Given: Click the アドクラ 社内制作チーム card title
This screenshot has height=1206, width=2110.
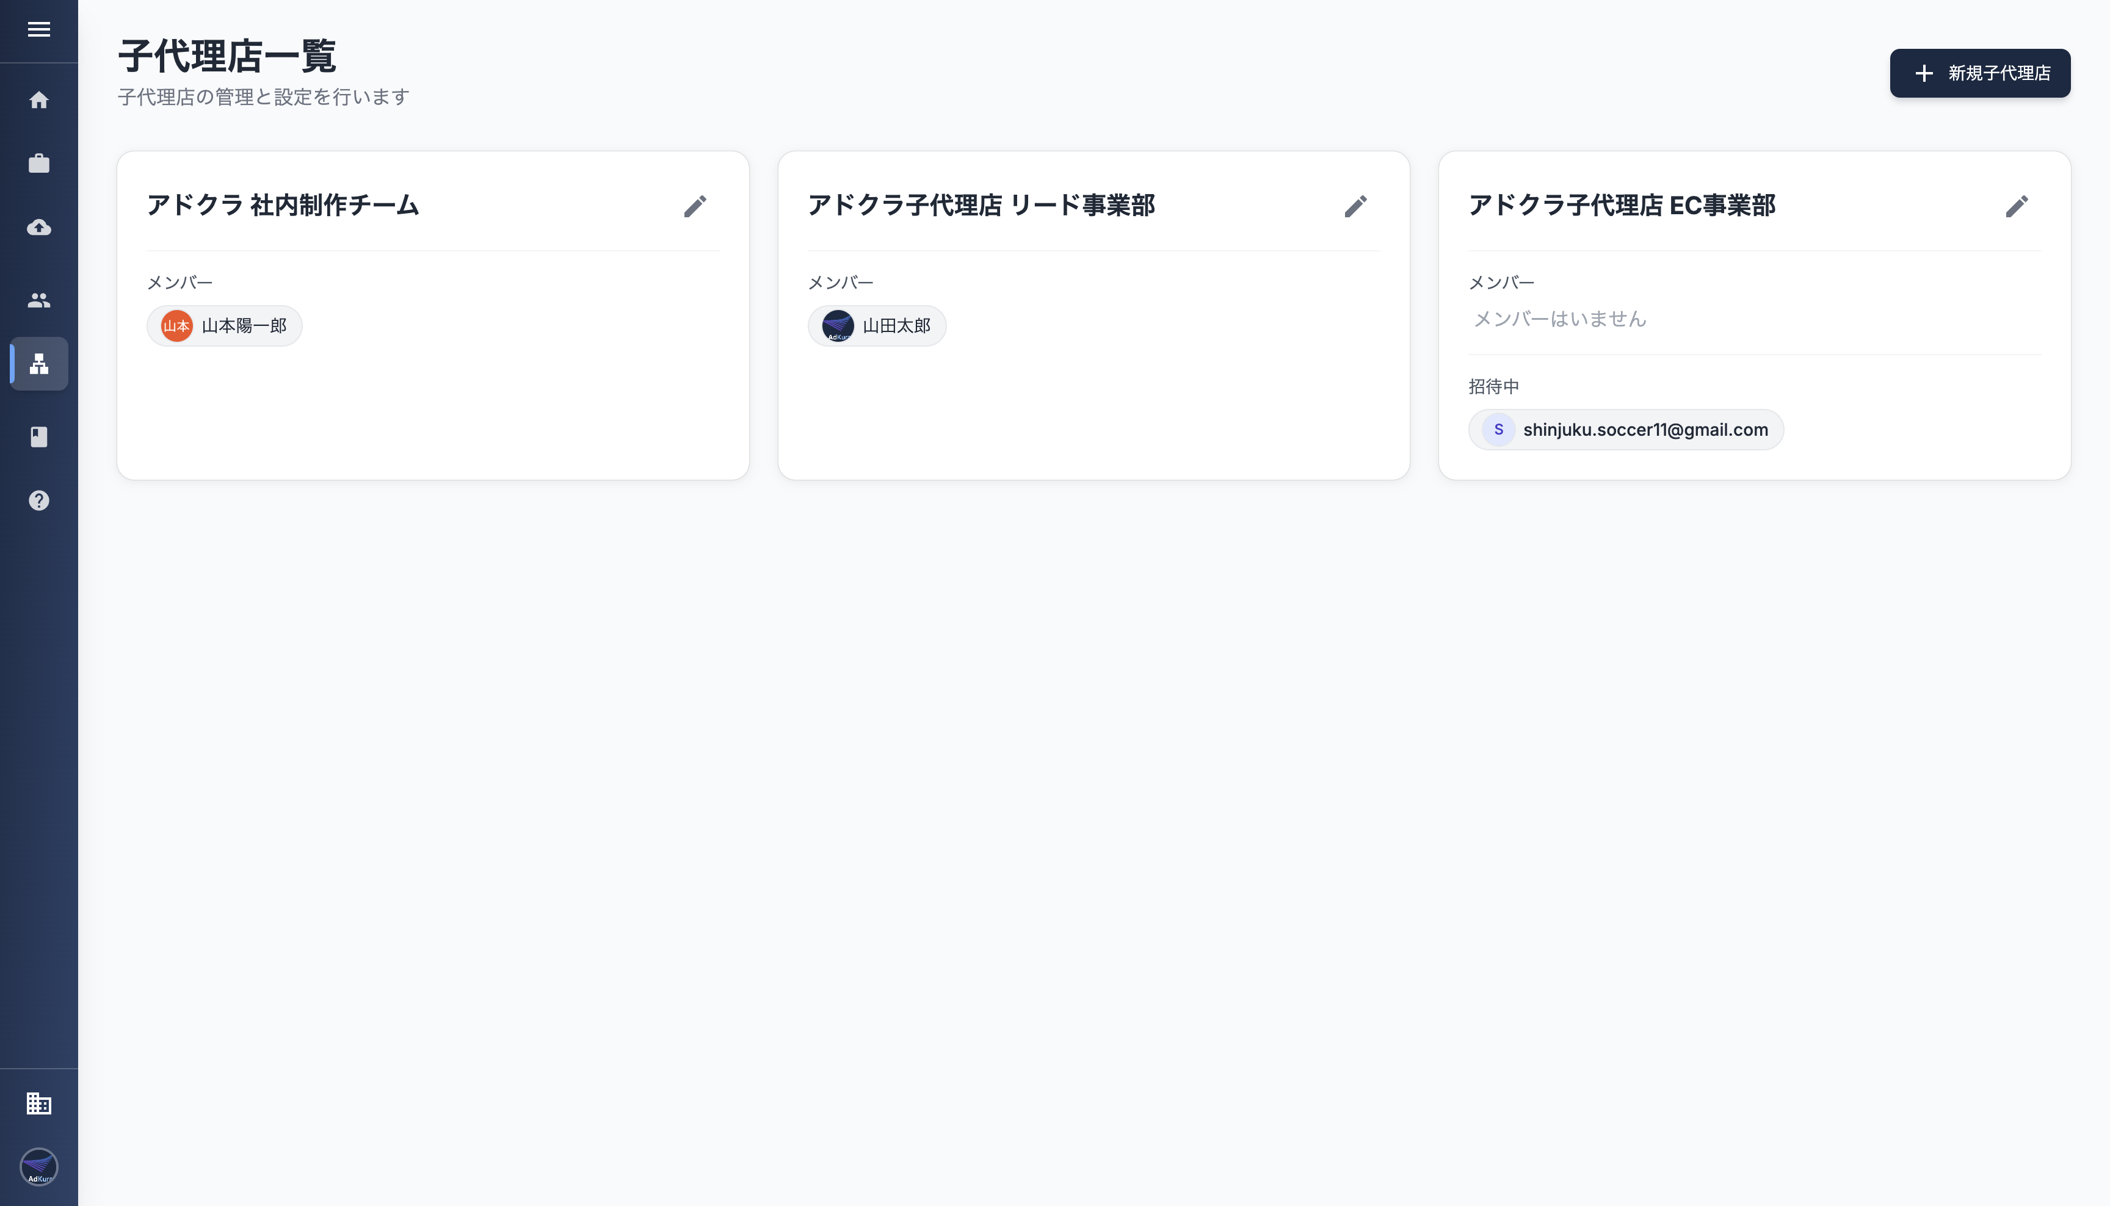Looking at the screenshot, I should tap(283, 206).
